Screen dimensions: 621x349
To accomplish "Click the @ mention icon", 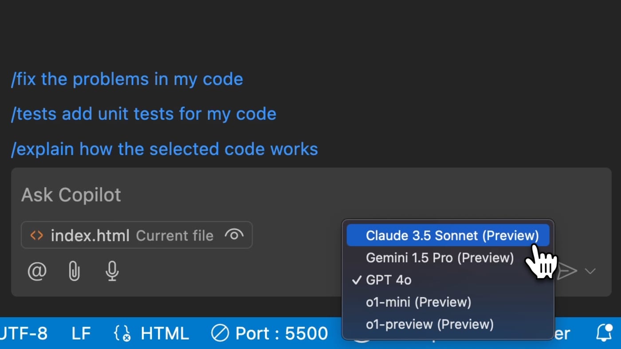I will (37, 271).
